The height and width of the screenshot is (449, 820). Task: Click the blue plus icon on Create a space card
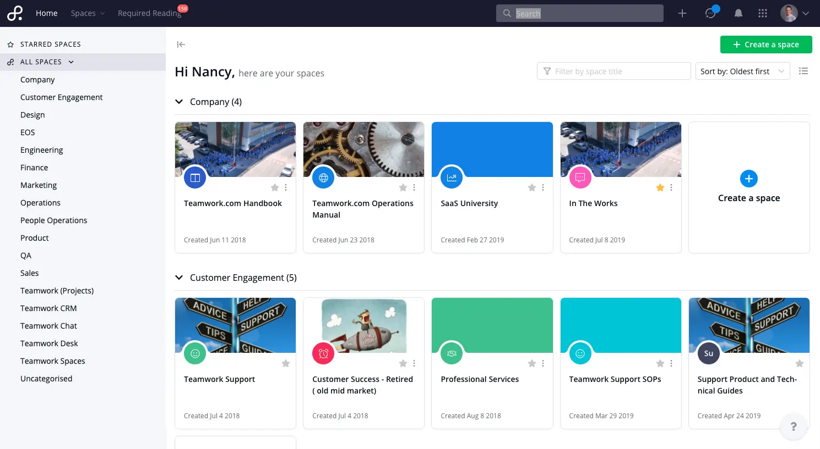[749, 179]
